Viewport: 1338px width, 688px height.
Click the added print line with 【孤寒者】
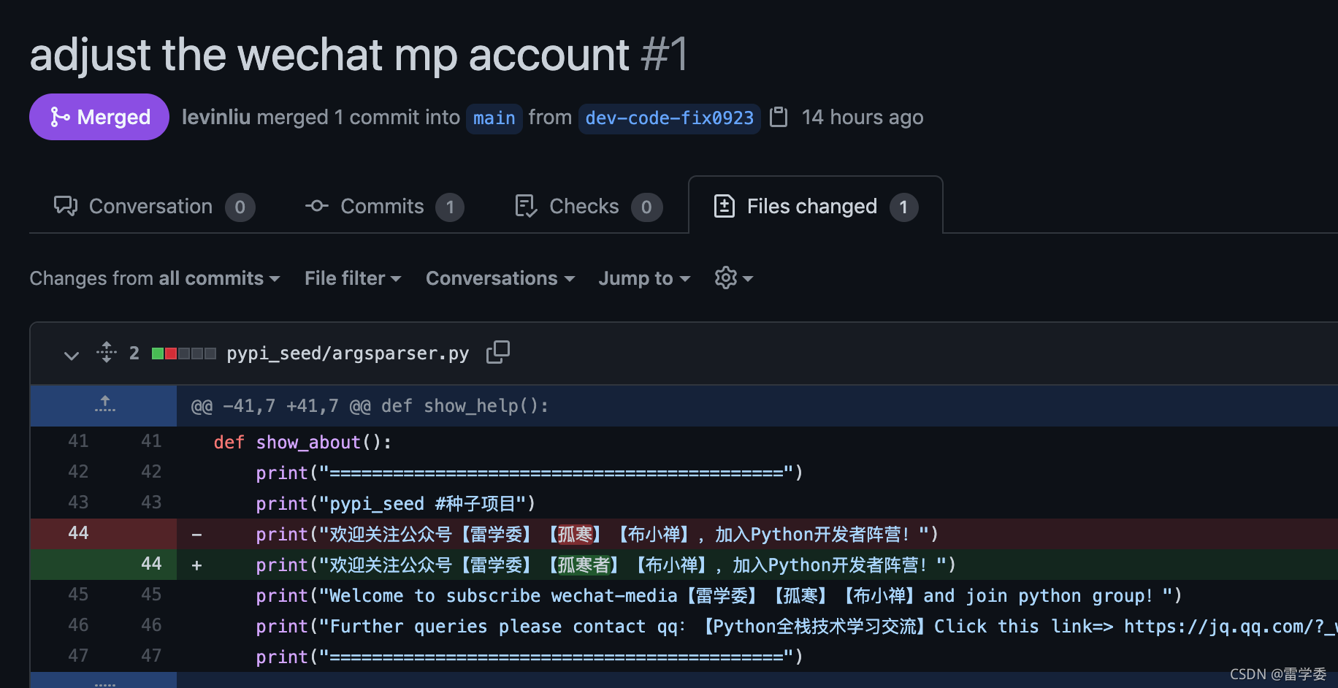(x=605, y=565)
